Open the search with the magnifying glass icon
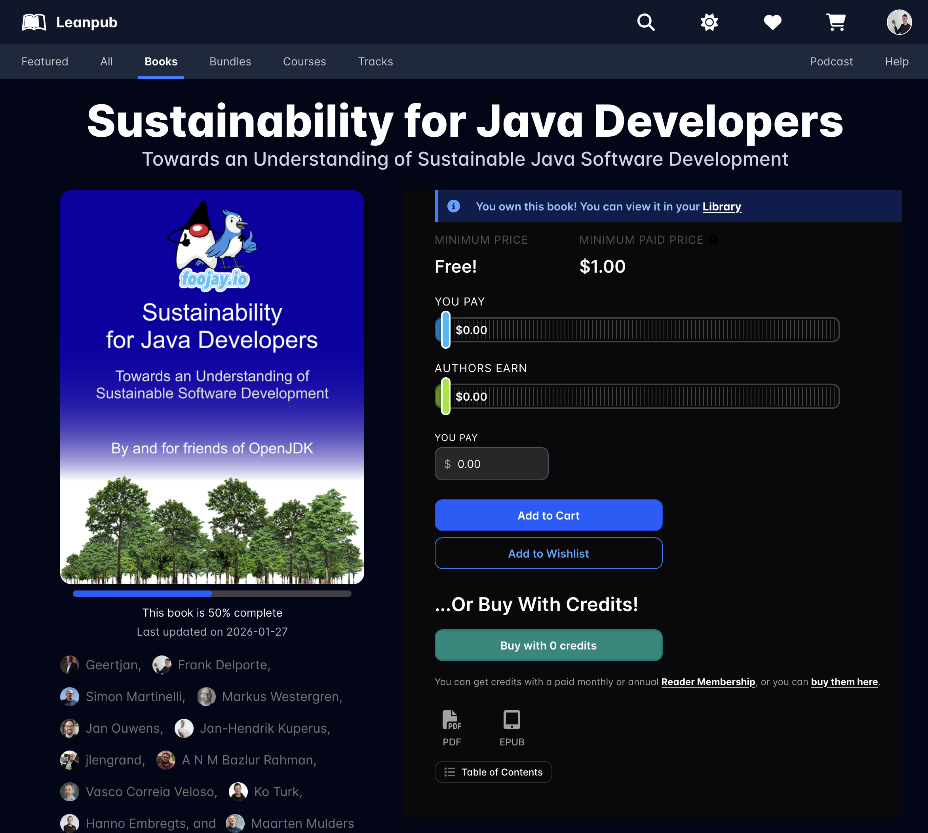The width and height of the screenshot is (928, 833). [645, 22]
